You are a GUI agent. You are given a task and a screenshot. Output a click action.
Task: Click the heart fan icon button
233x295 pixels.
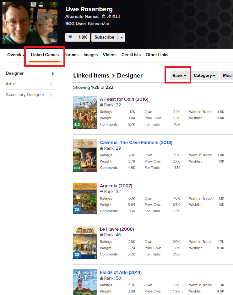point(70,37)
